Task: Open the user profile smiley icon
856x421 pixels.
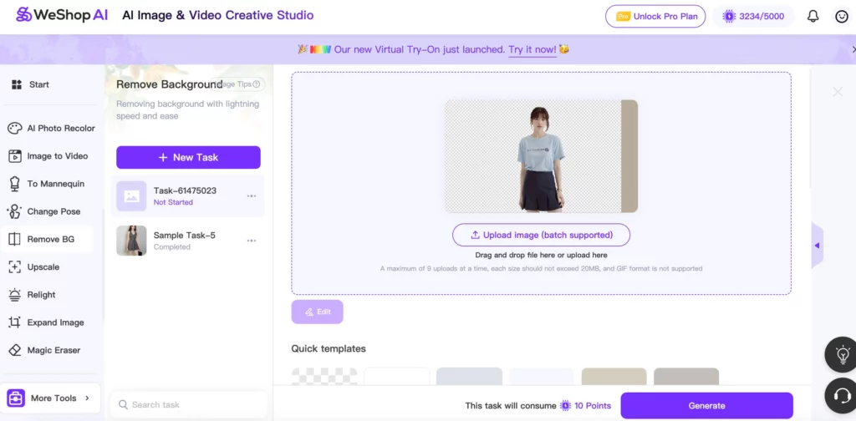Action: [x=842, y=17]
